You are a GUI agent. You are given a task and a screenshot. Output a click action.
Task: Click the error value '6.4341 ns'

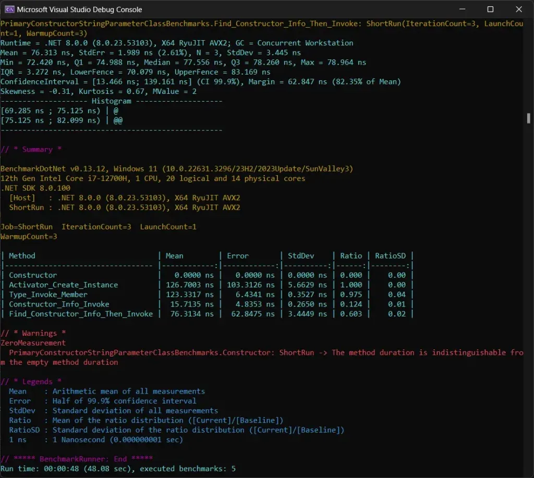click(x=255, y=295)
